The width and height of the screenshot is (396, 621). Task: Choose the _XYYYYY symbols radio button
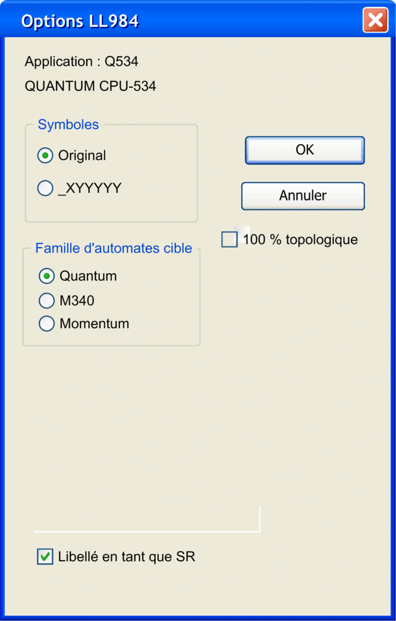tap(45, 188)
